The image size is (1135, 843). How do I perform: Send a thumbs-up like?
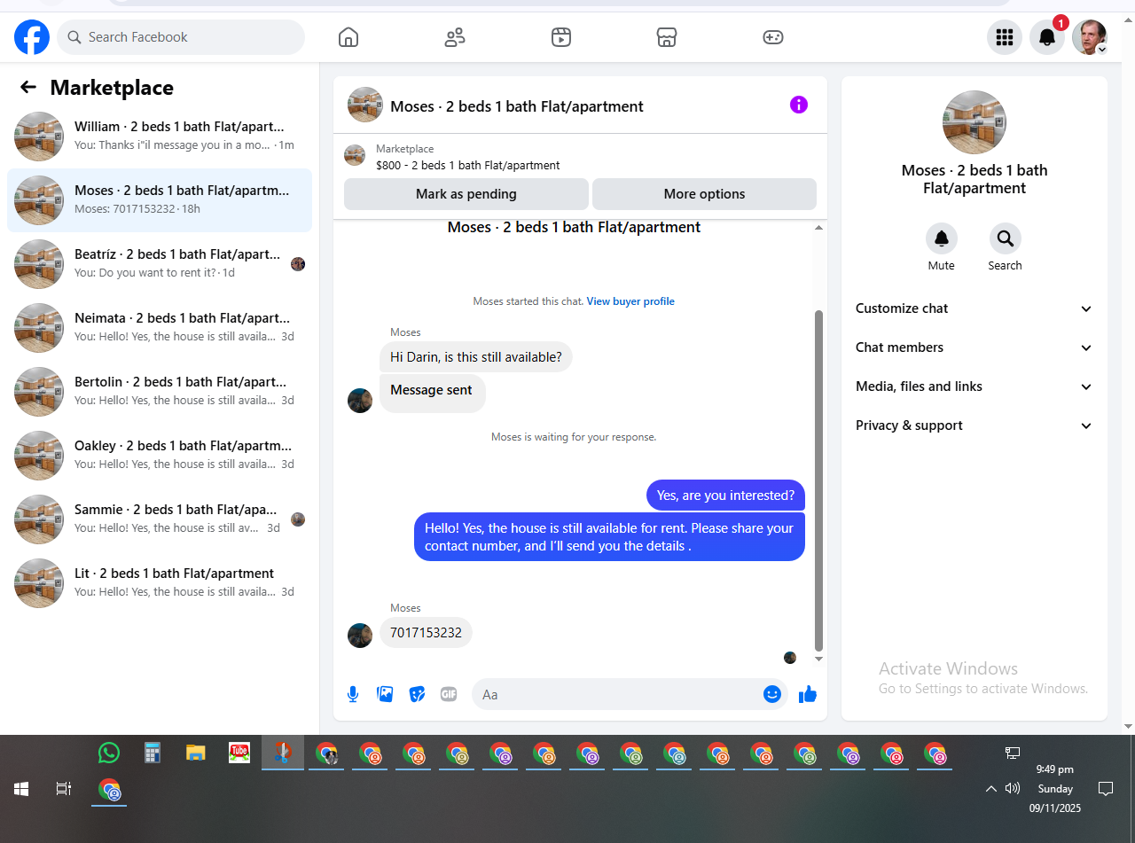pyautogui.click(x=808, y=694)
